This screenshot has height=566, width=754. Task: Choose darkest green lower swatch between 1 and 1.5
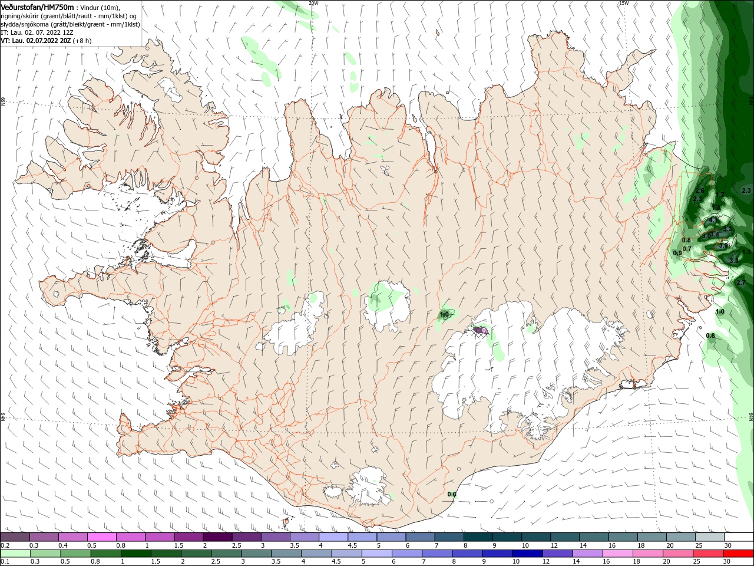[x=135, y=554]
